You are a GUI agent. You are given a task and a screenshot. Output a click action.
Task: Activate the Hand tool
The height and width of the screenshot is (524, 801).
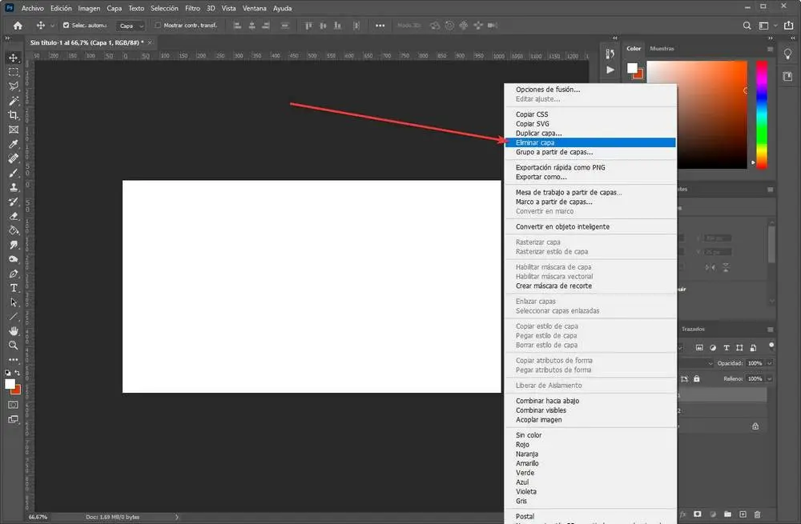14,331
